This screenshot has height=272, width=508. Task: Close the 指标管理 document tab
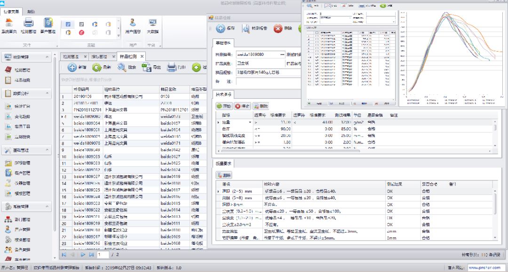(114, 56)
